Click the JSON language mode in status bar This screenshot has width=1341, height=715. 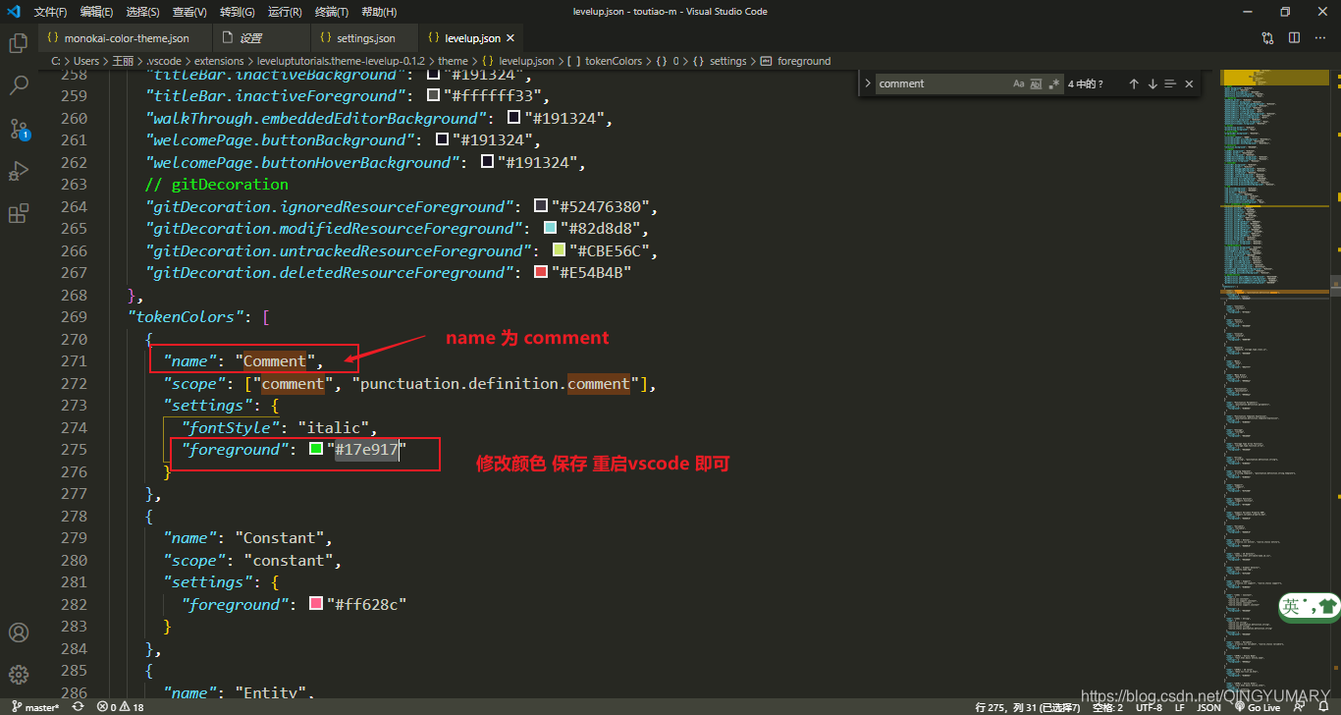(x=1209, y=707)
